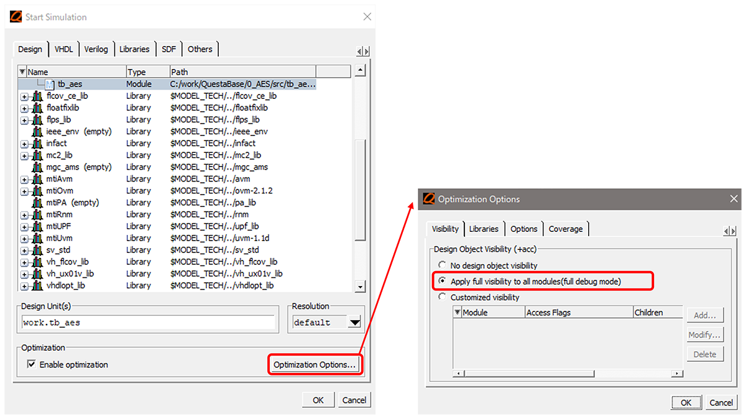Click the floatfixlib library icon

[x=37, y=108]
